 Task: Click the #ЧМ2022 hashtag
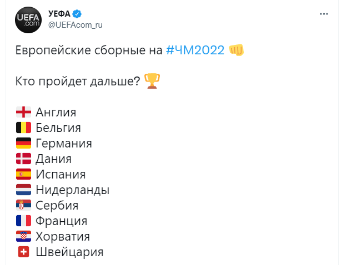point(195,50)
